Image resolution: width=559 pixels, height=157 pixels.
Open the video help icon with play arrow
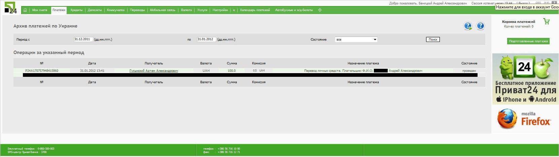pyautogui.click(x=468, y=26)
